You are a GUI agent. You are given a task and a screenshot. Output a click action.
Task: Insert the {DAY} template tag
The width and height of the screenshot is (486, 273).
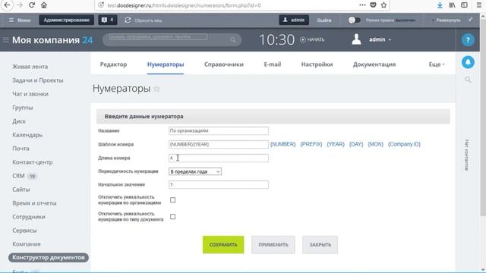click(x=356, y=144)
